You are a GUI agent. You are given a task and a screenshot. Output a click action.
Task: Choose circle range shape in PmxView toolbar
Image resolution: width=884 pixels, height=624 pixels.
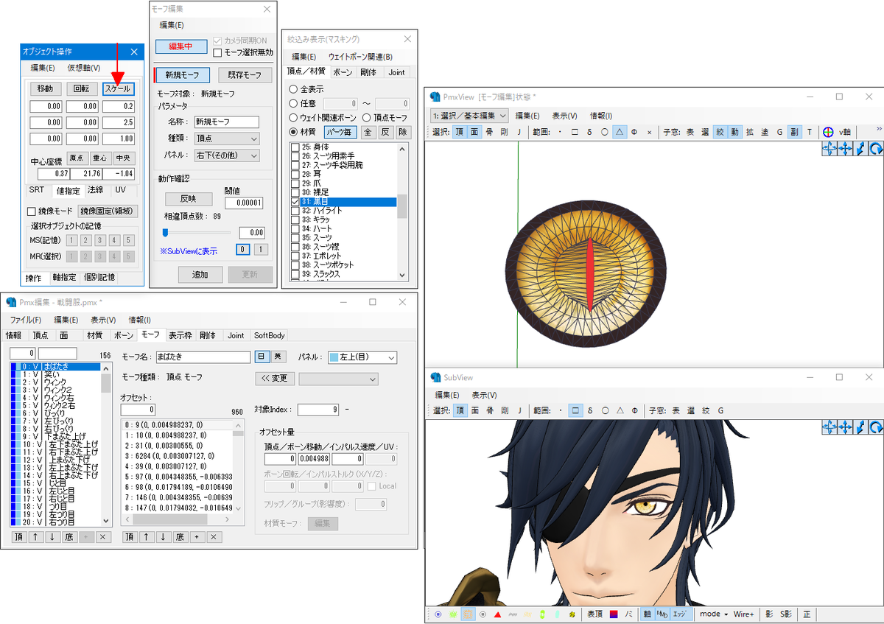click(604, 132)
